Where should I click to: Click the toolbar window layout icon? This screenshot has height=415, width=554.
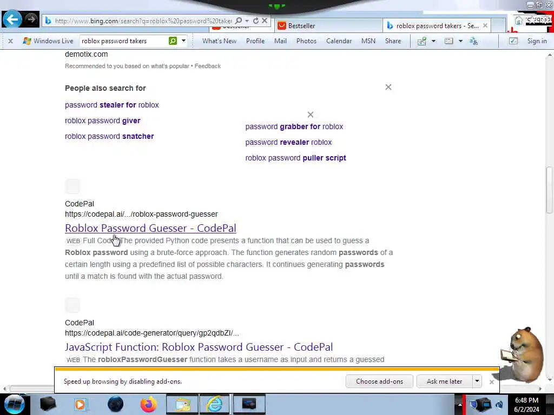tap(449, 41)
